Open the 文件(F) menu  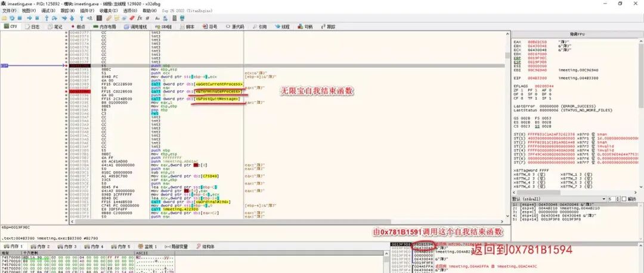(x=10, y=10)
